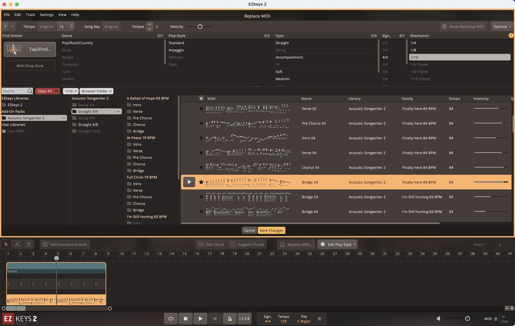Favorite the Bridge 03 MIDI groove

click(x=201, y=197)
